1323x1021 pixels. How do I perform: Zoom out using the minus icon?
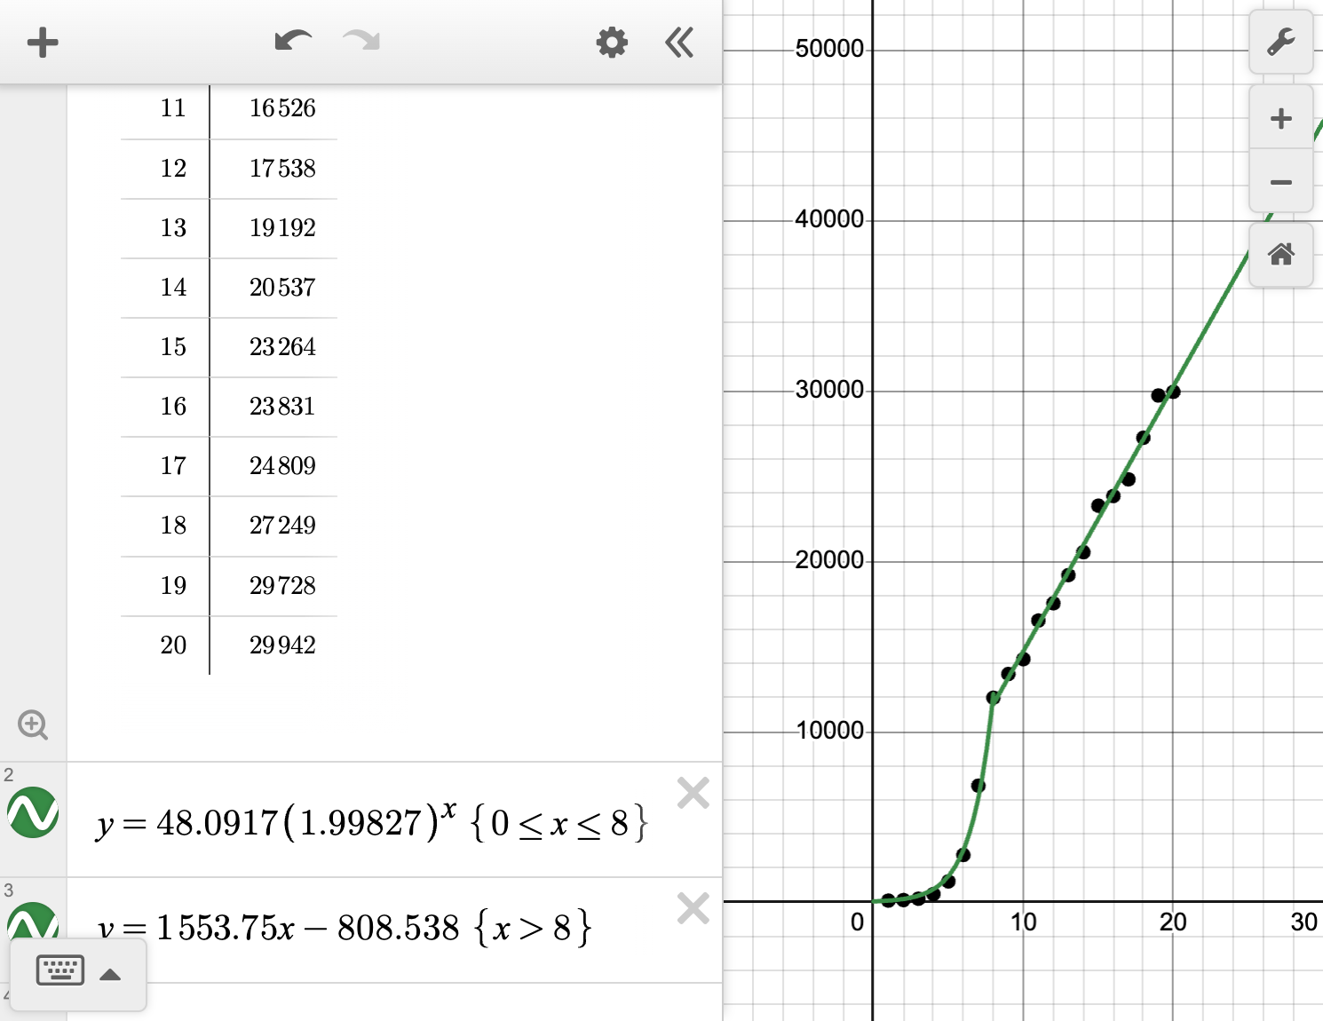click(1280, 181)
